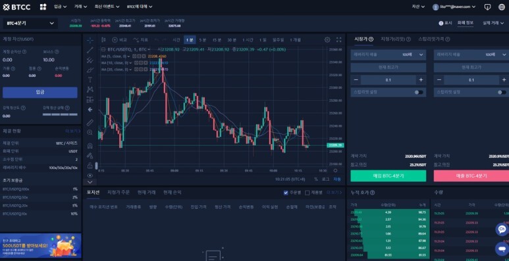Screen dimensions: 509x261
Task: Hide all drawings with eye icon
Action: pyautogui.click(x=90, y=176)
